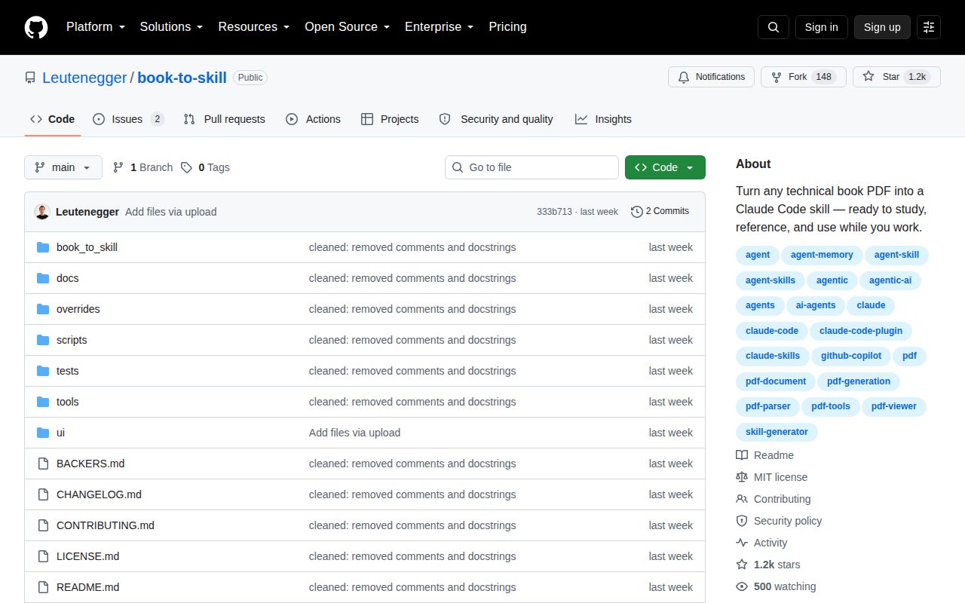Click the pdf-parser topic tag
965x603 pixels.
click(767, 406)
